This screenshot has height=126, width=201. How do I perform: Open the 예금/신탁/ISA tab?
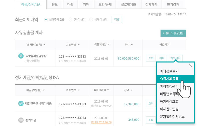click(x=31, y=4)
